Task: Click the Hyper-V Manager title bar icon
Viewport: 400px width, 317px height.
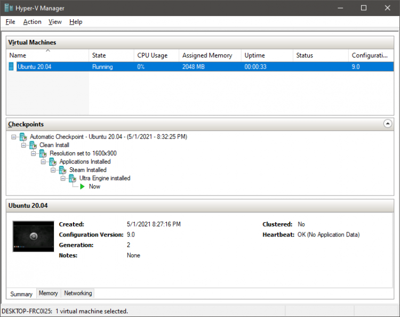Action: [9, 8]
